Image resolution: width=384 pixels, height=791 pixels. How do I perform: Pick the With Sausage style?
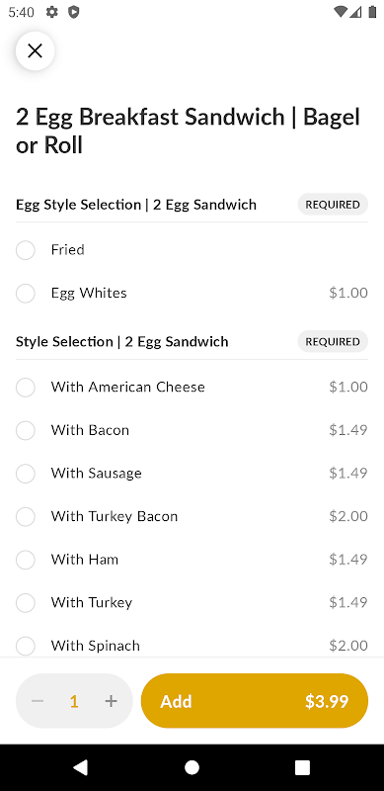pos(192,474)
